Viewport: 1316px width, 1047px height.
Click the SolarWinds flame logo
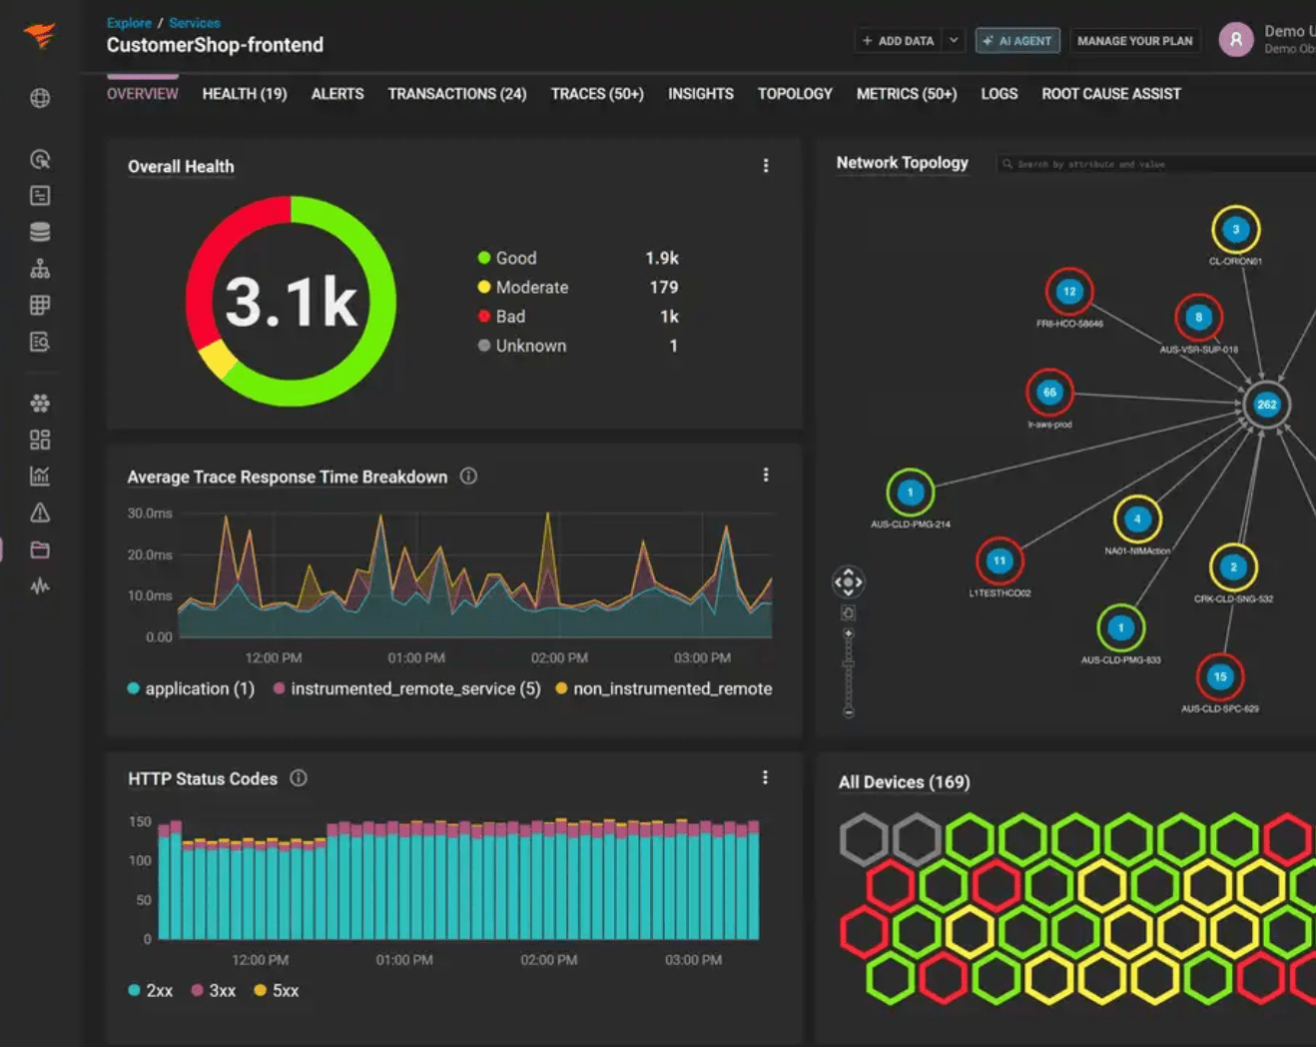[40, 36]
